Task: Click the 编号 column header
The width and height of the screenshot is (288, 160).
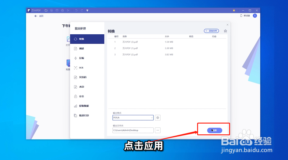Action: click(x=117, y=36)
